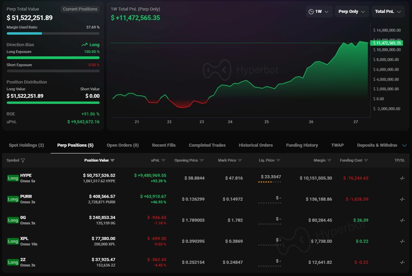Click the Liq. Price sort icon

tap(278, 160)
